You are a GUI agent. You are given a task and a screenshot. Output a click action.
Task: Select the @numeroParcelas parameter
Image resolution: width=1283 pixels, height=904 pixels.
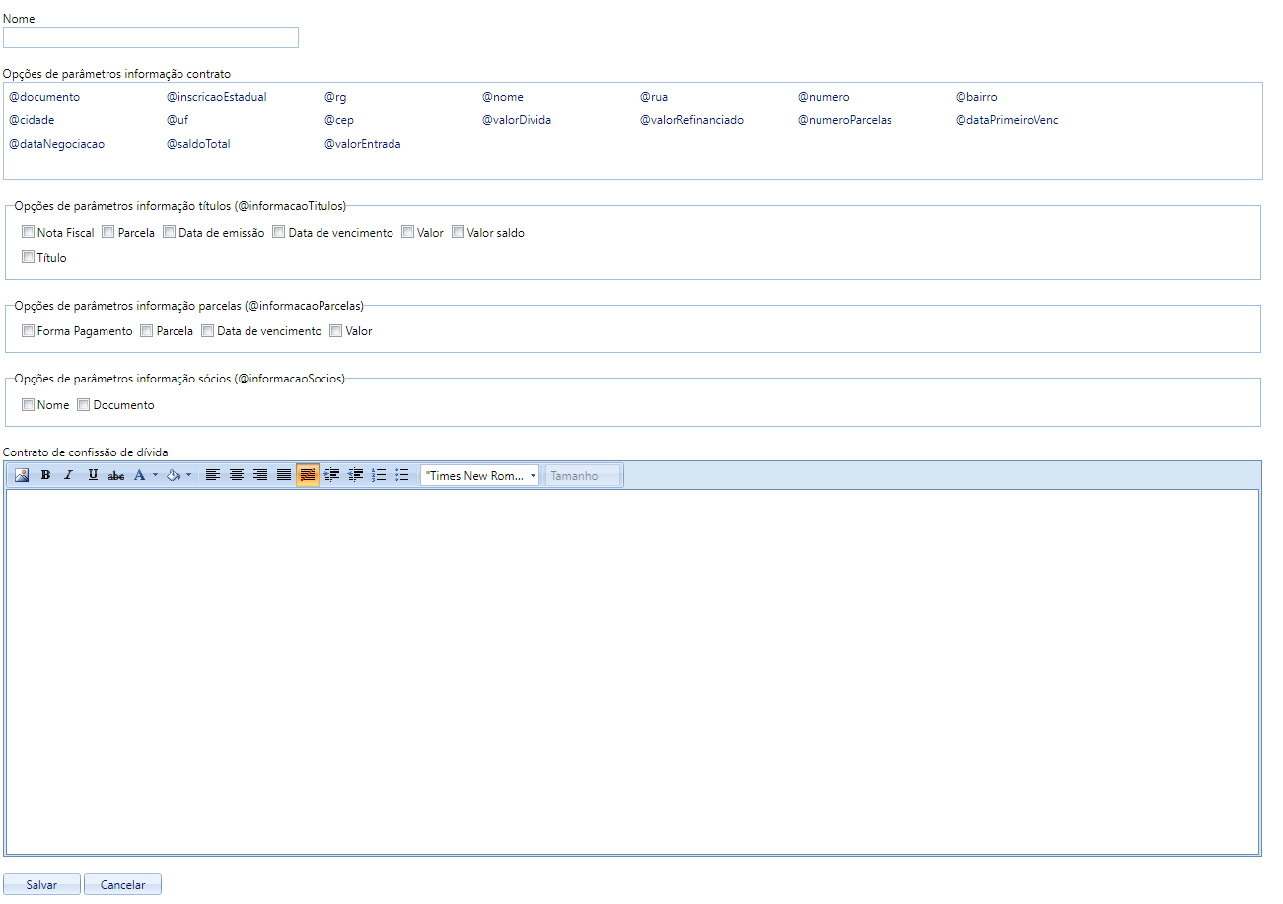(845, 120)
